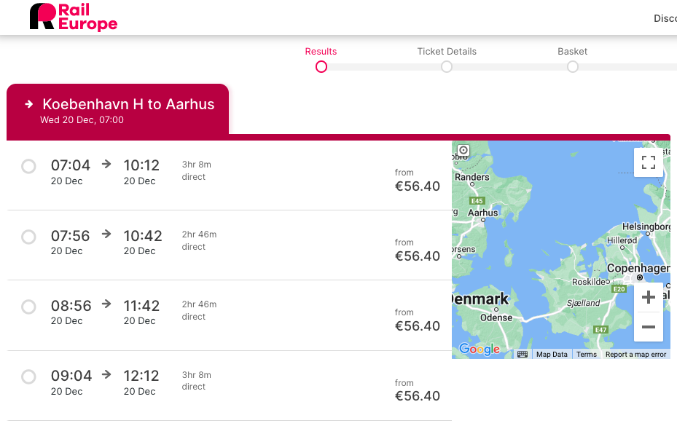Click Report a map error link
This screenshot has height=426, width=677.
click(x=635, y=355)
